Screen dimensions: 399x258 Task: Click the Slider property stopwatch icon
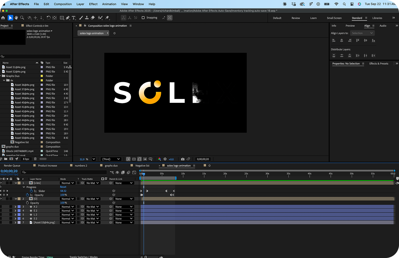(x=31, y=191)
